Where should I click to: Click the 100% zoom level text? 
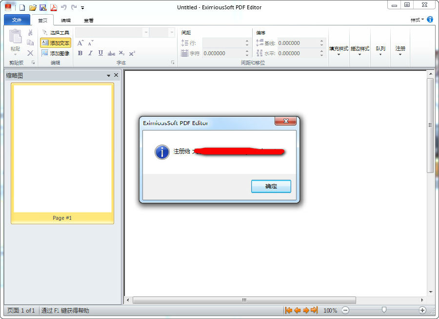point(330,310)
